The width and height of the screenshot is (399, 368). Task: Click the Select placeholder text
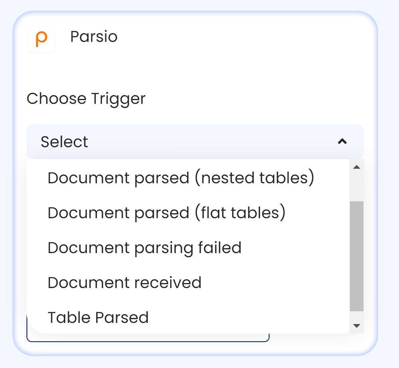point(63,142)
